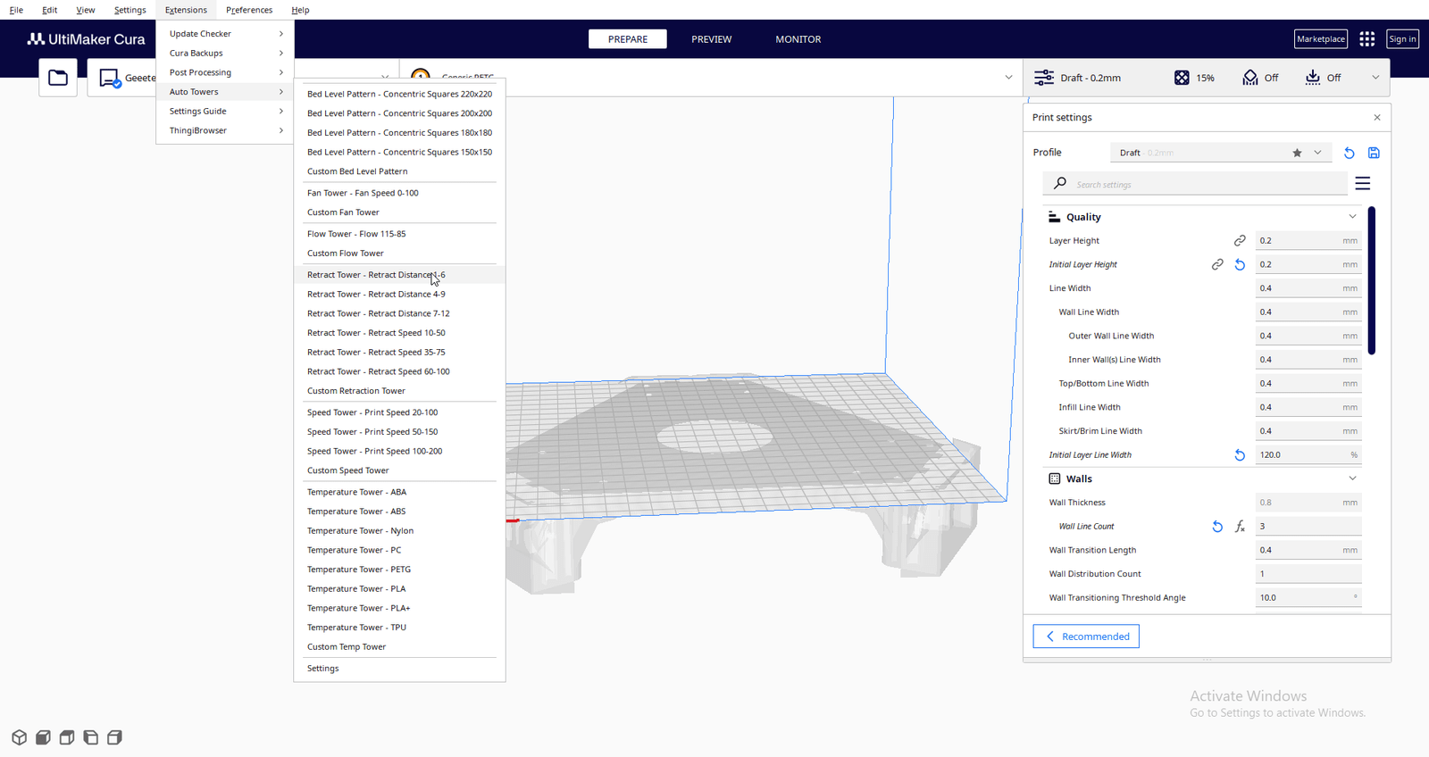Collapse the Walls settings section
The height and width of the screenshot is (757, 1429).
1352,478
